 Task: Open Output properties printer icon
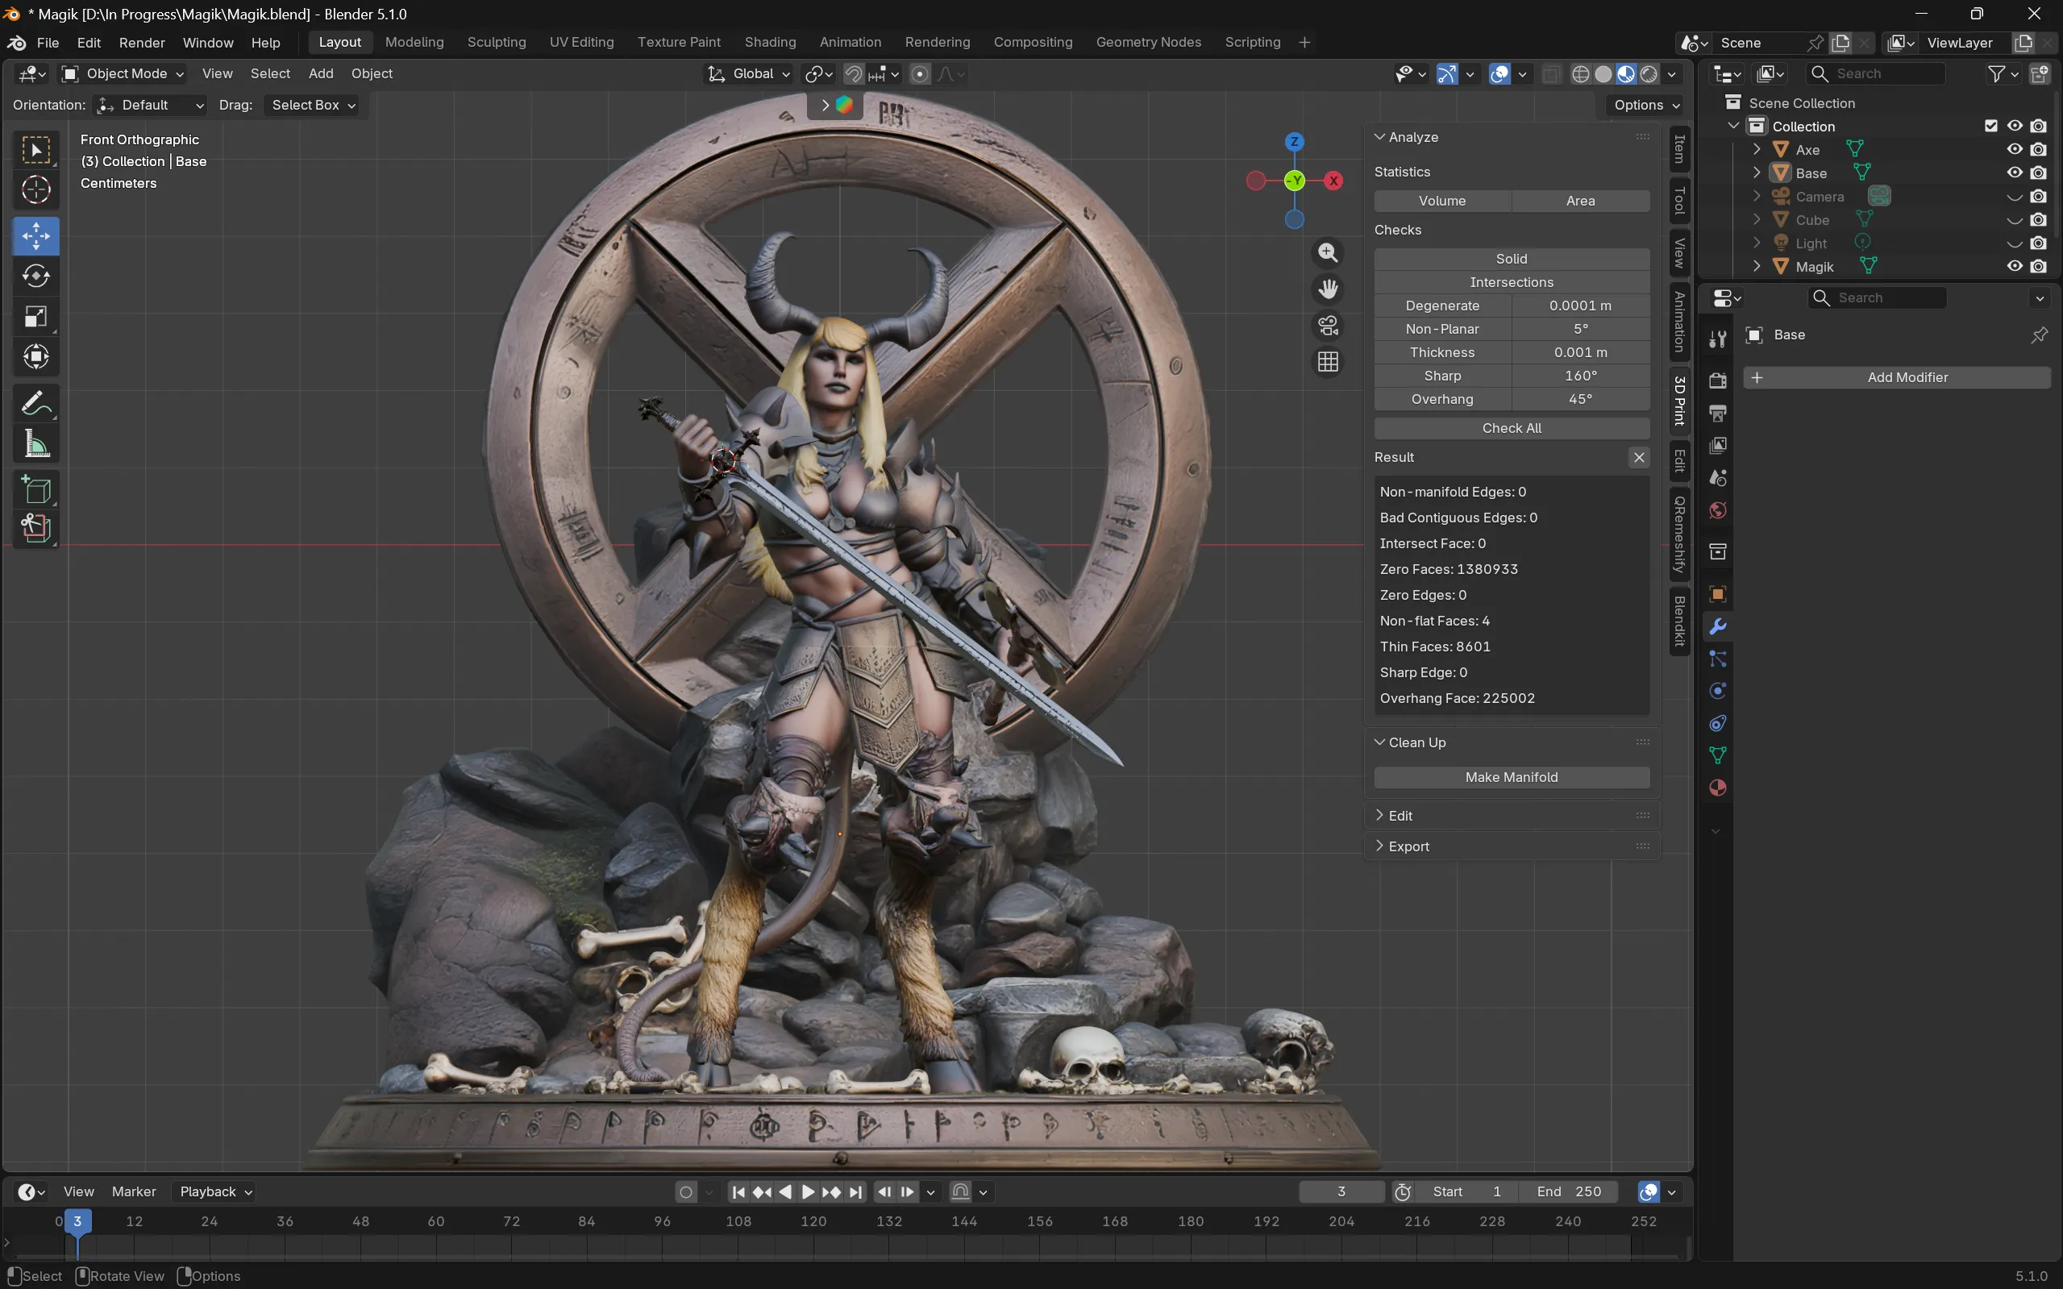tap(1718, 414)
